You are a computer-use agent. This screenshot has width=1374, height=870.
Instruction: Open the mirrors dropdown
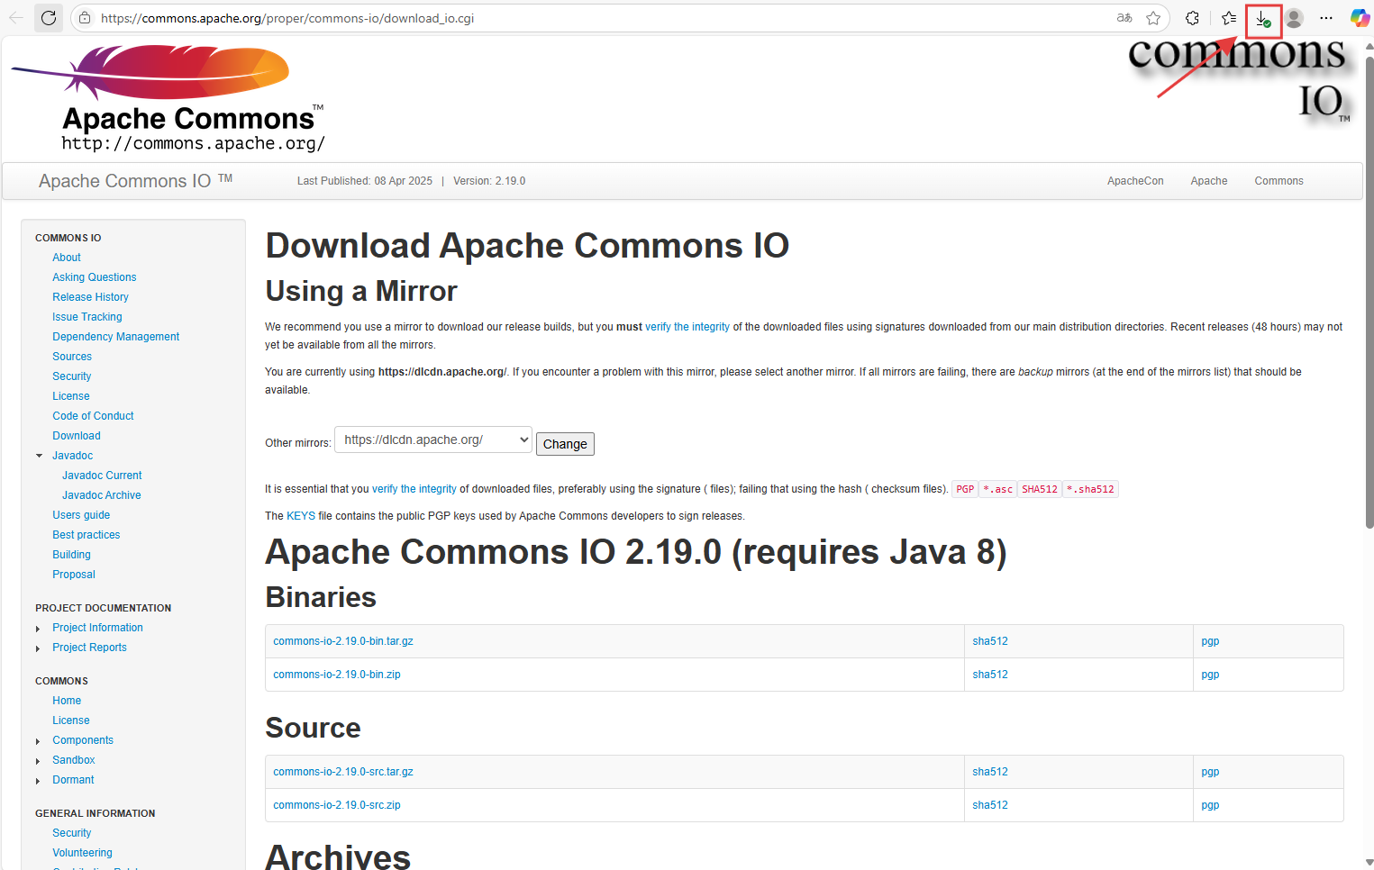[432, 440]
